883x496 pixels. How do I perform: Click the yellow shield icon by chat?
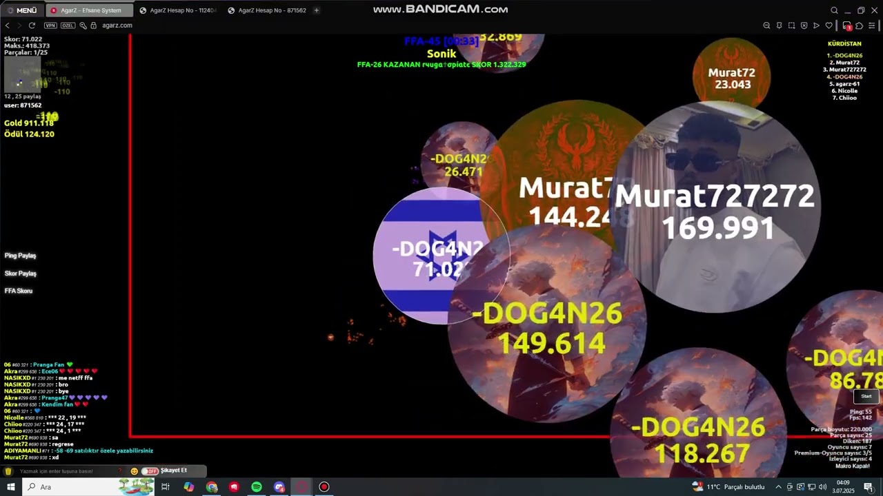coord(8,471)
